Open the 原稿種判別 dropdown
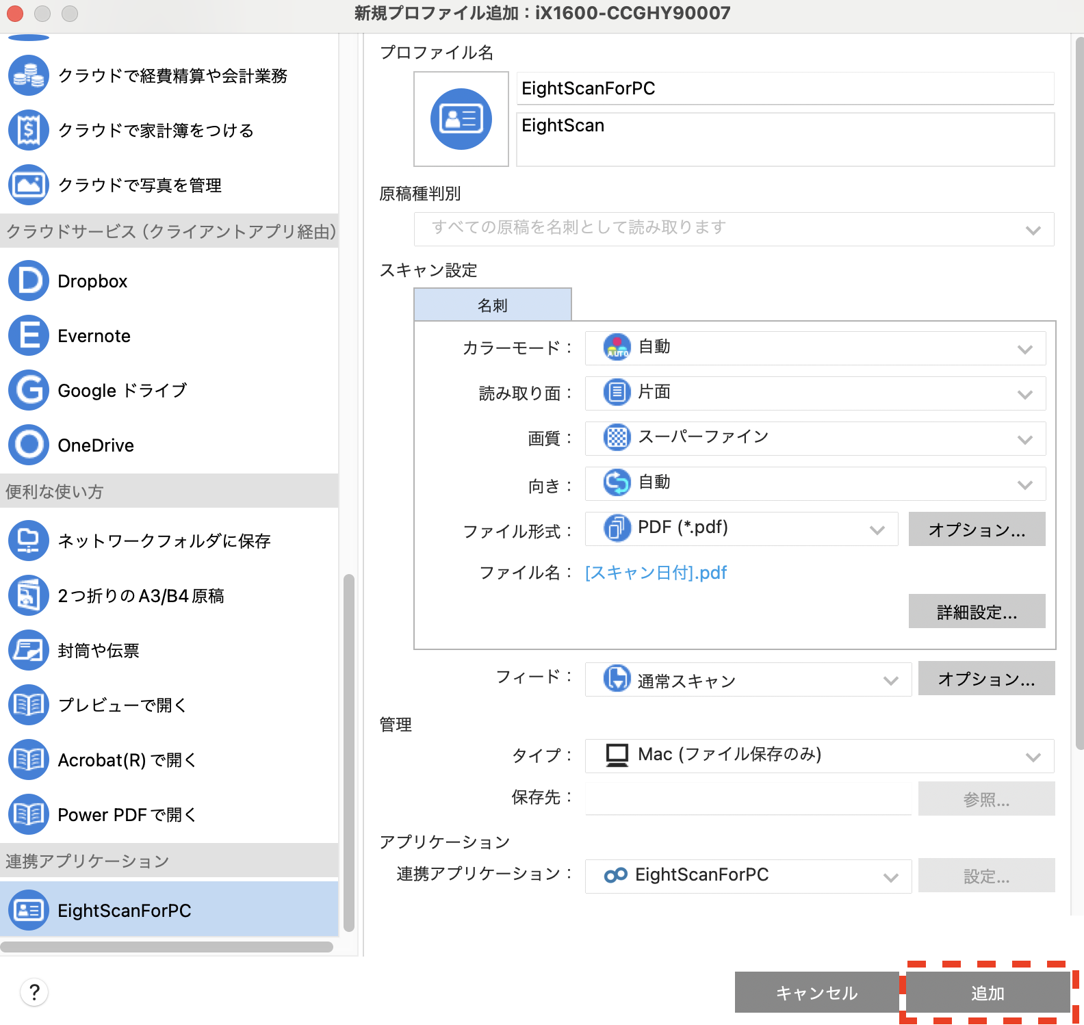Viewport: 1084px width, 1025px height. [x=734, y=229]
